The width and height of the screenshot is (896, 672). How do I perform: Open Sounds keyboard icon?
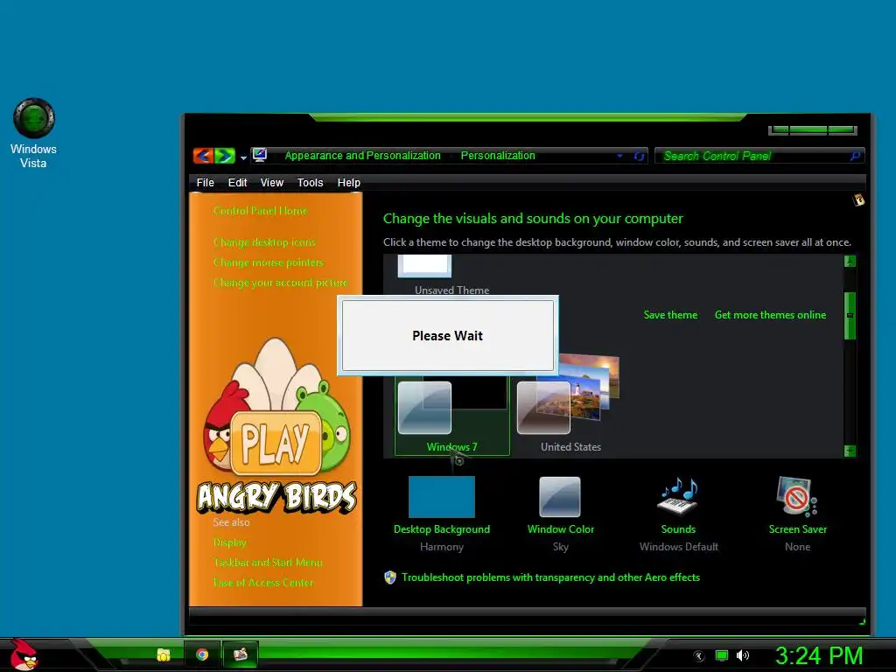click(678, 496)
